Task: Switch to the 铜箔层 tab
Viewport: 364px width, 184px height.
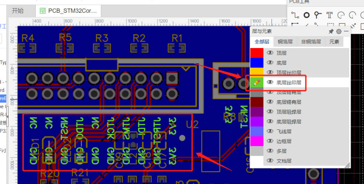Action: pyautogui.click(x=286, y=42)
